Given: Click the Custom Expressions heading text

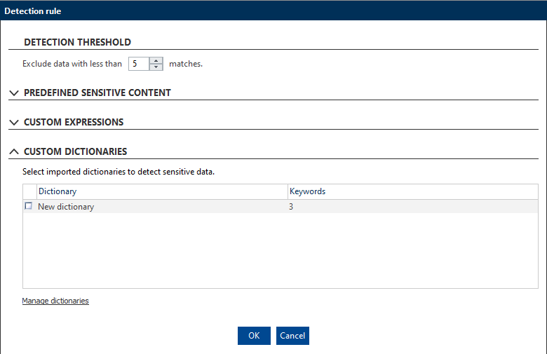Looking at the screenshot, I should [74, 122].
